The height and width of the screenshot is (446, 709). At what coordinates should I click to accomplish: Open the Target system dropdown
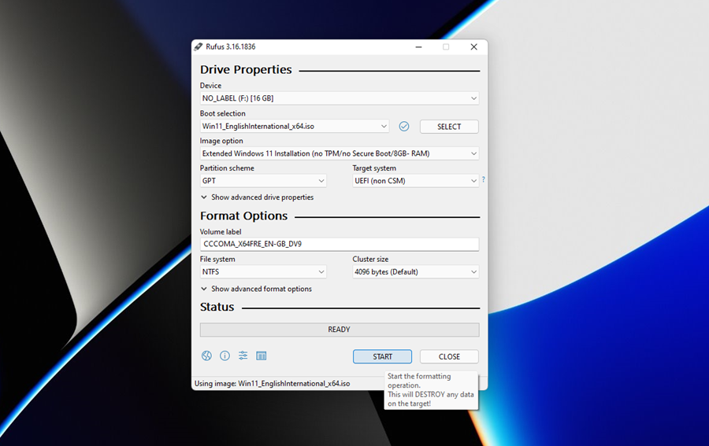click(x=415, y=181)
